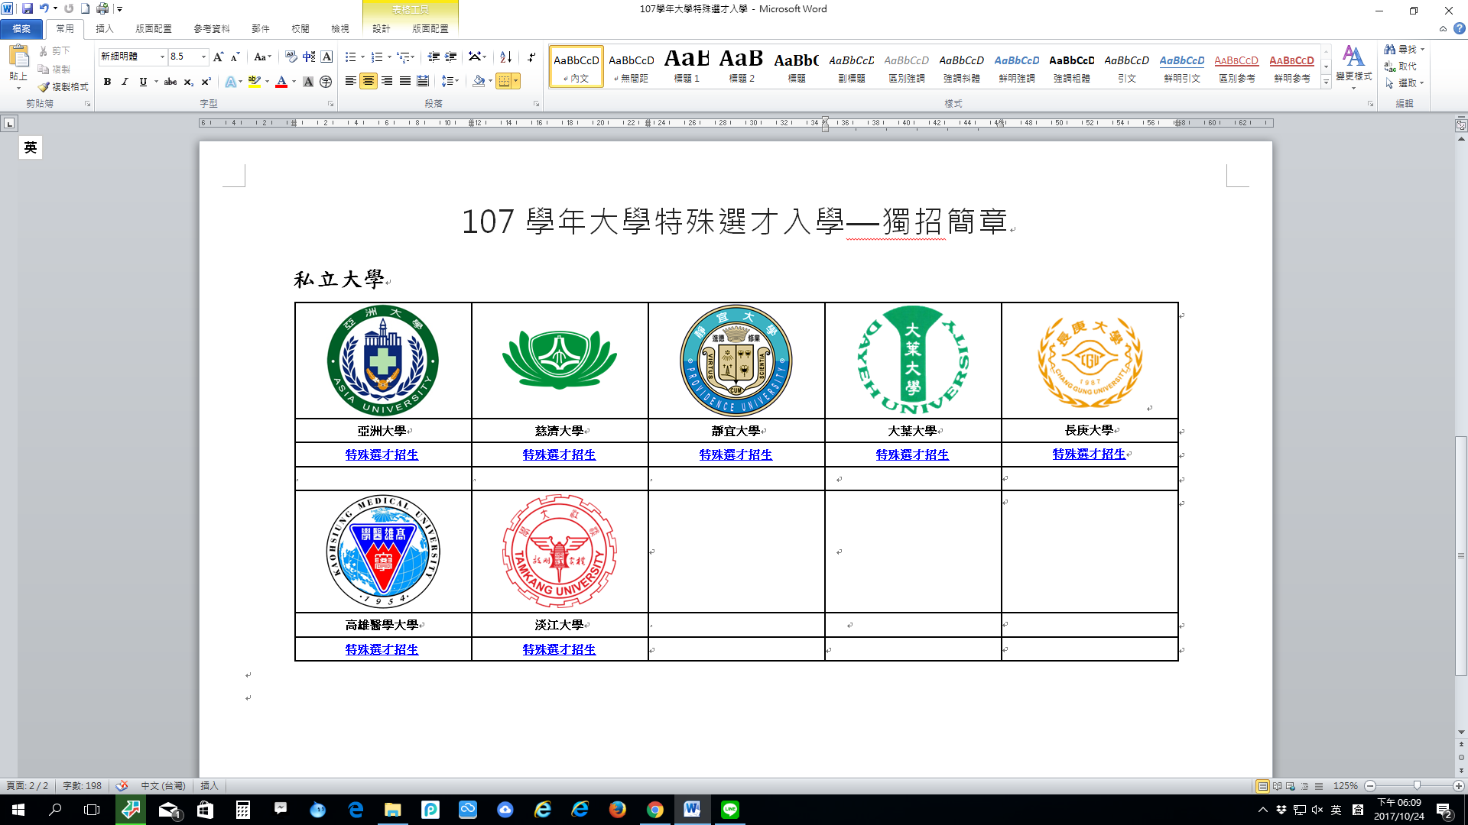Select Web Layout view icon

click(x=1291, y=786)
